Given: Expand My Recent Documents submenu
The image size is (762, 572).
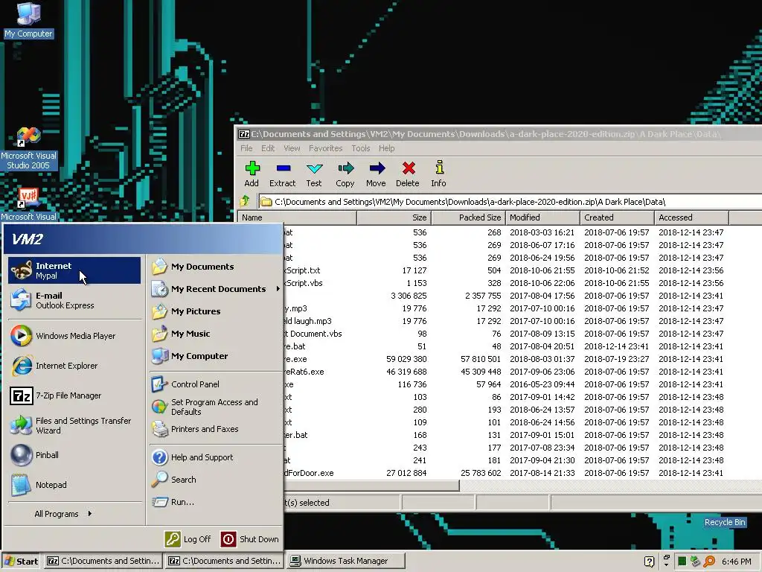Looking at the screenshot, I should click(x=215, y=289).
